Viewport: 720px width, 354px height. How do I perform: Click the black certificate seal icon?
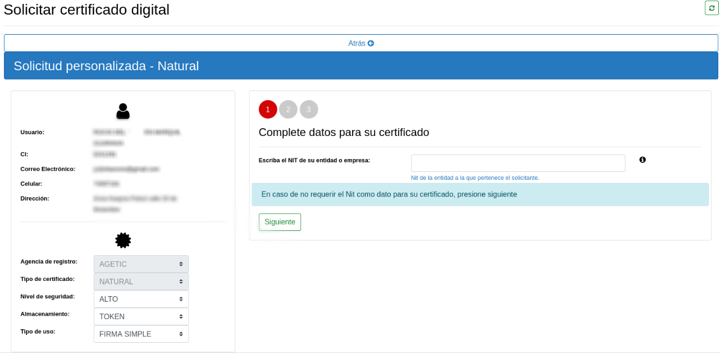[123, 240]
